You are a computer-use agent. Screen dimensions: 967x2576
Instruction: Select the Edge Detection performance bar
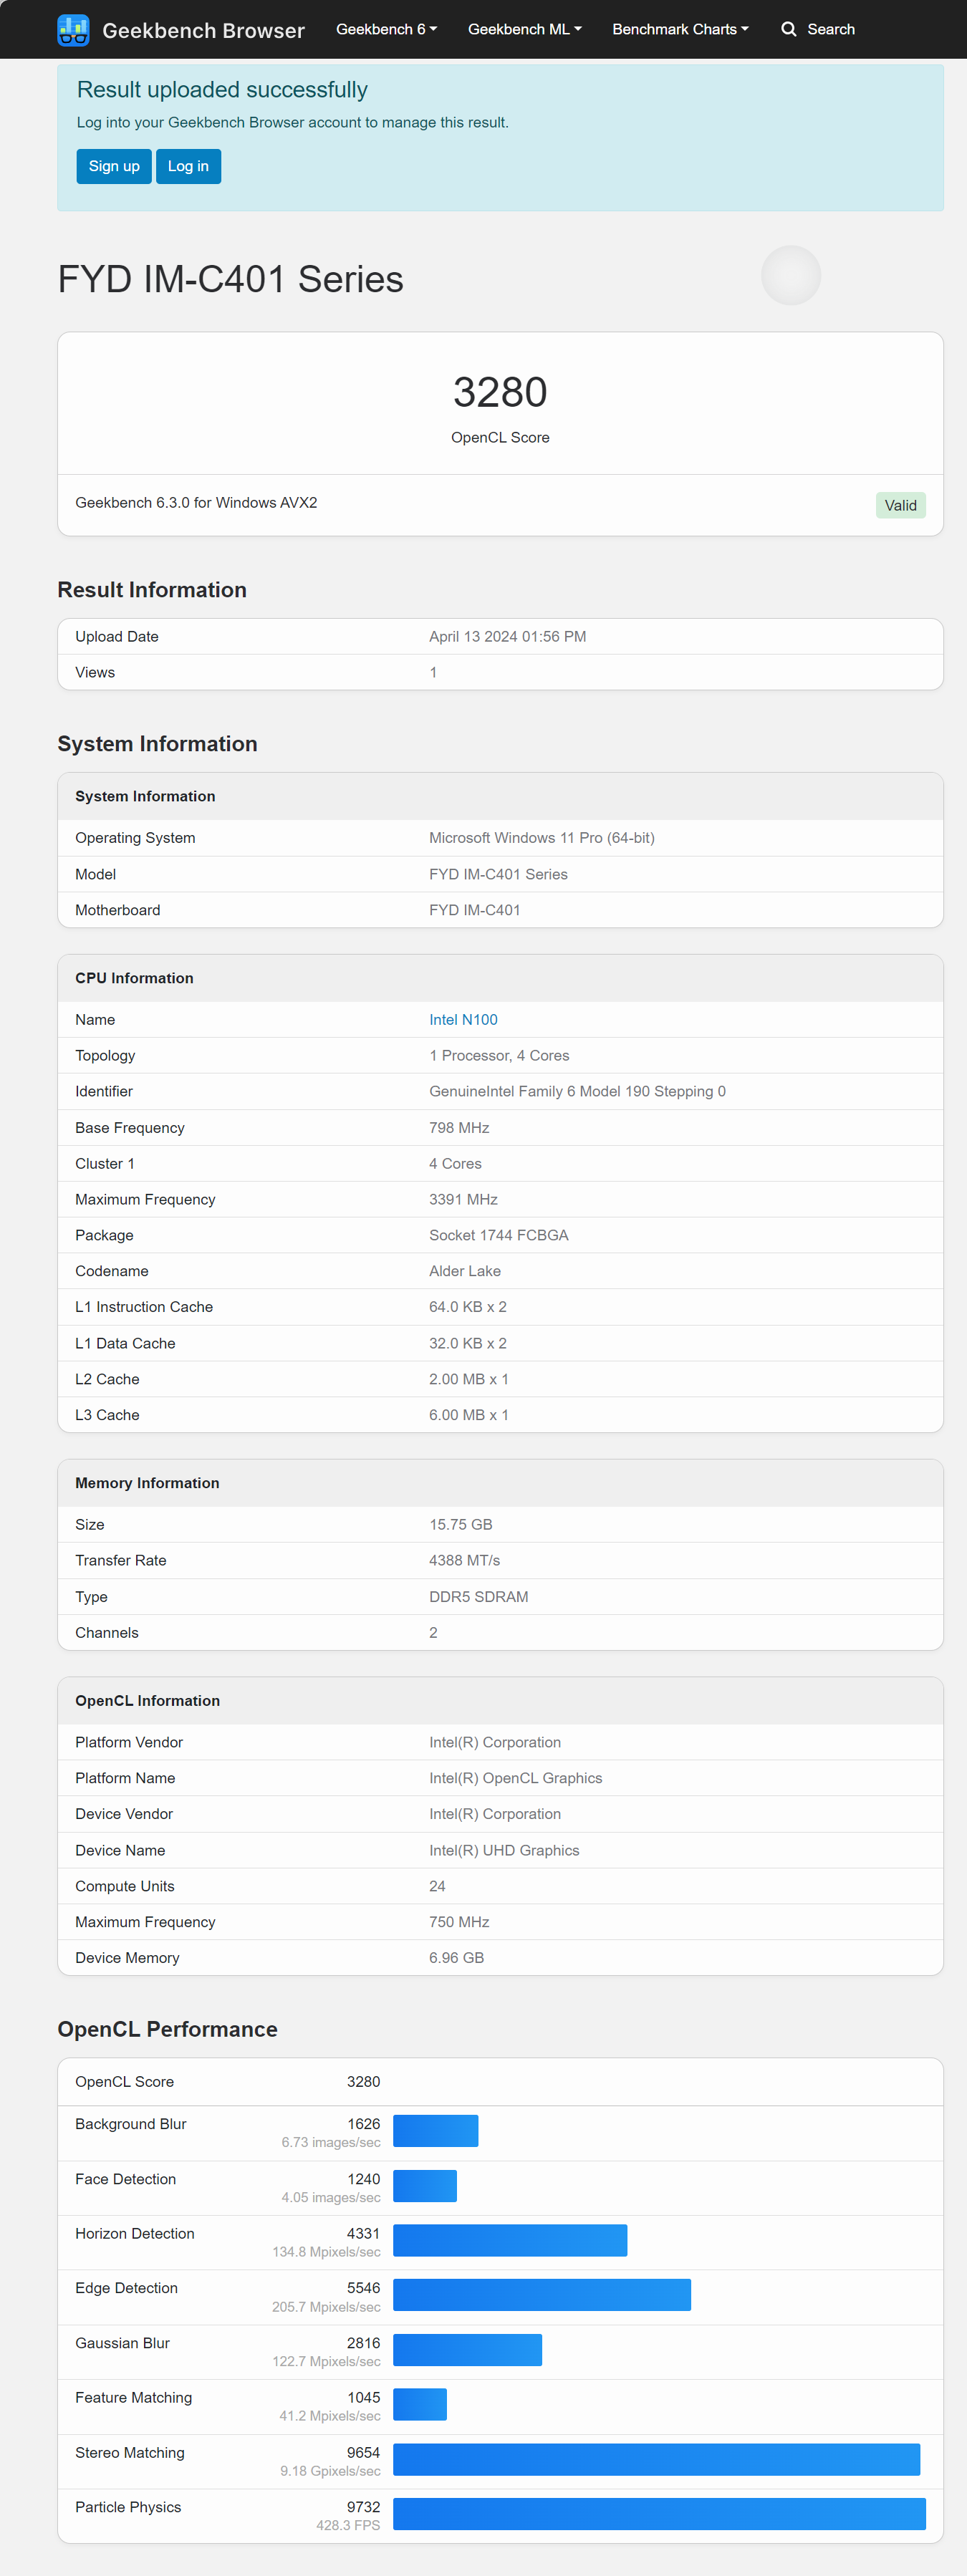542,2294
